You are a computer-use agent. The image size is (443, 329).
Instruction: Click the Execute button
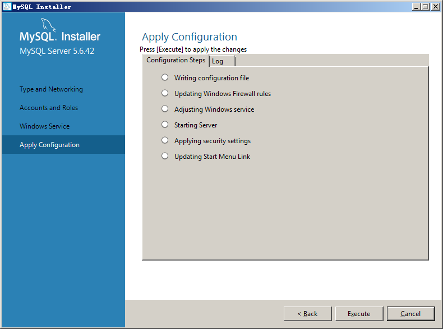point(359,314)
